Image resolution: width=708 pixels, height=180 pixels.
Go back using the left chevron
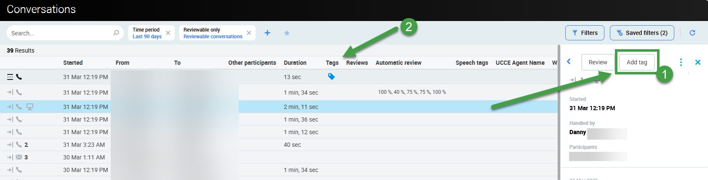569,62
